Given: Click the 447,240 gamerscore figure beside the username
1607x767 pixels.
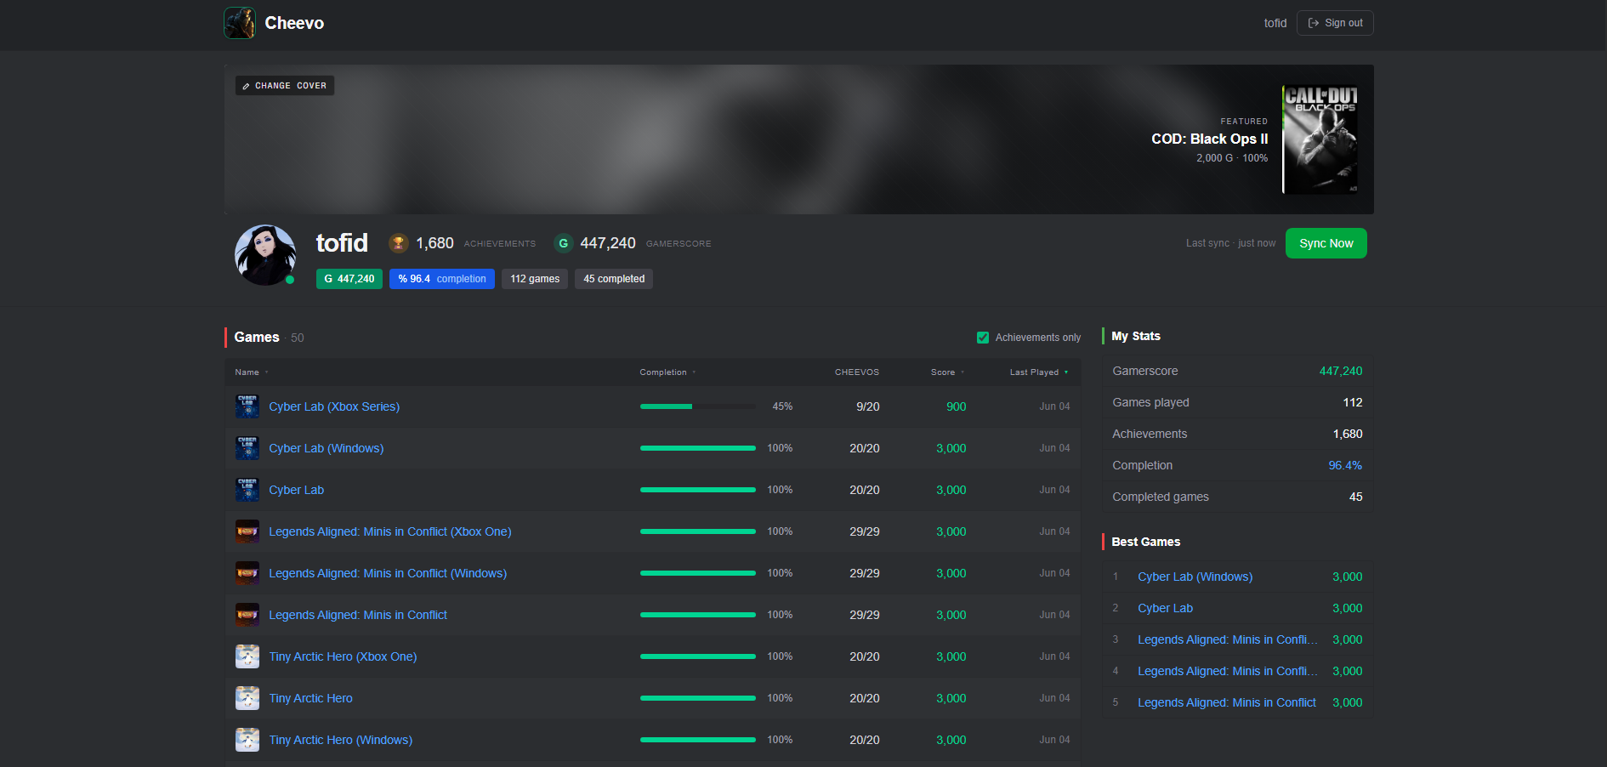Looking at the screenshot, I should [x=608, y=243].
